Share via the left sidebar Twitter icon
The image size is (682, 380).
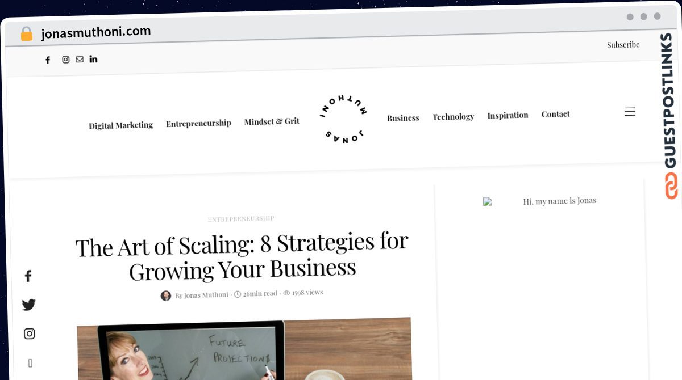29,305
